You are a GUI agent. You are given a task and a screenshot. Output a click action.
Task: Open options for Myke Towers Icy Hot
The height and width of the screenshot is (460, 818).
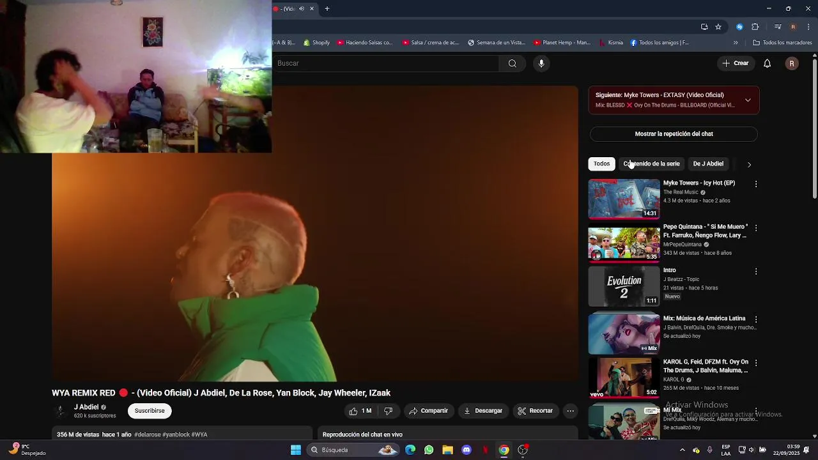tap(756, 184)
